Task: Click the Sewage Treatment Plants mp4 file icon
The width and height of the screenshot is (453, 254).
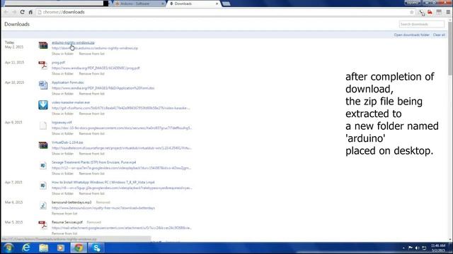Action: [x=43, y=165]
